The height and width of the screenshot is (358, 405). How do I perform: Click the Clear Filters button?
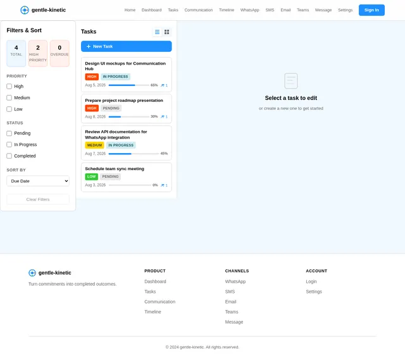38,199
